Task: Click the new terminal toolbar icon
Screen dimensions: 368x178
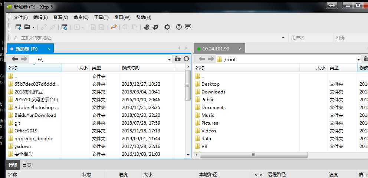Action: [x=77, y=27]
